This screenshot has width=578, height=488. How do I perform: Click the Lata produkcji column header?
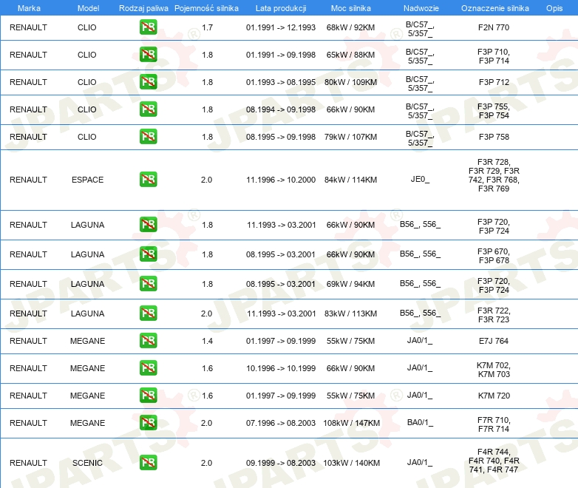[281, 8]
